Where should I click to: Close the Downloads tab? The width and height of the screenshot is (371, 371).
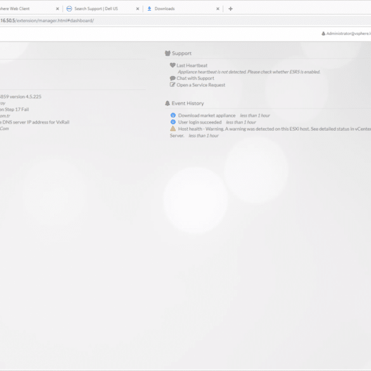coord(218,9)
